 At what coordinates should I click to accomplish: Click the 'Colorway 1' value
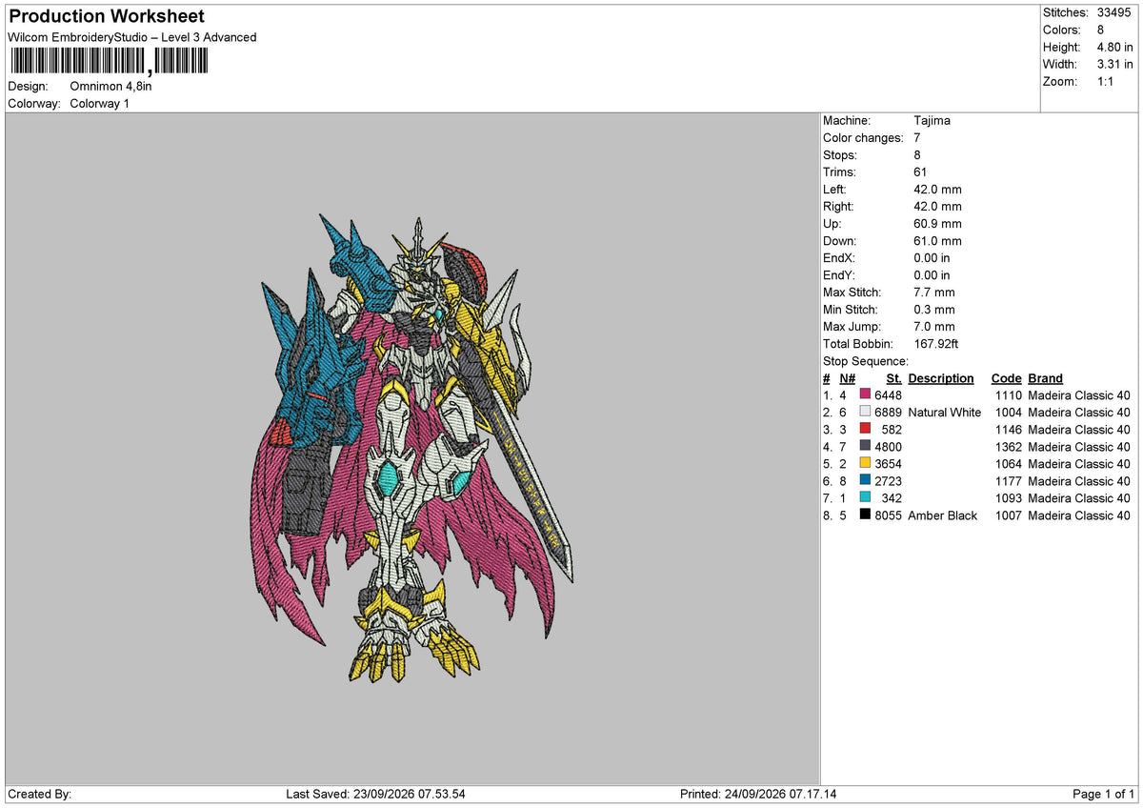[99, 104]
